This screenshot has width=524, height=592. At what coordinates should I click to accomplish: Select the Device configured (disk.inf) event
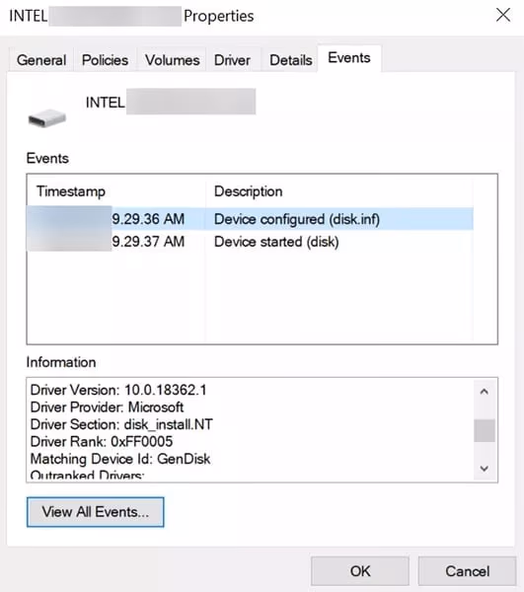250,219
